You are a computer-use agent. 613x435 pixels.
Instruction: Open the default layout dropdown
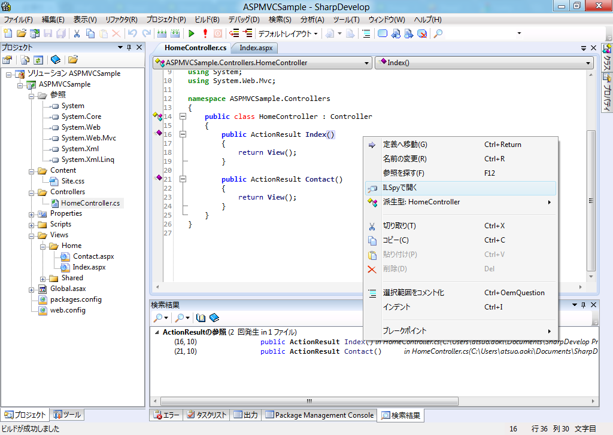coord(288,34)
